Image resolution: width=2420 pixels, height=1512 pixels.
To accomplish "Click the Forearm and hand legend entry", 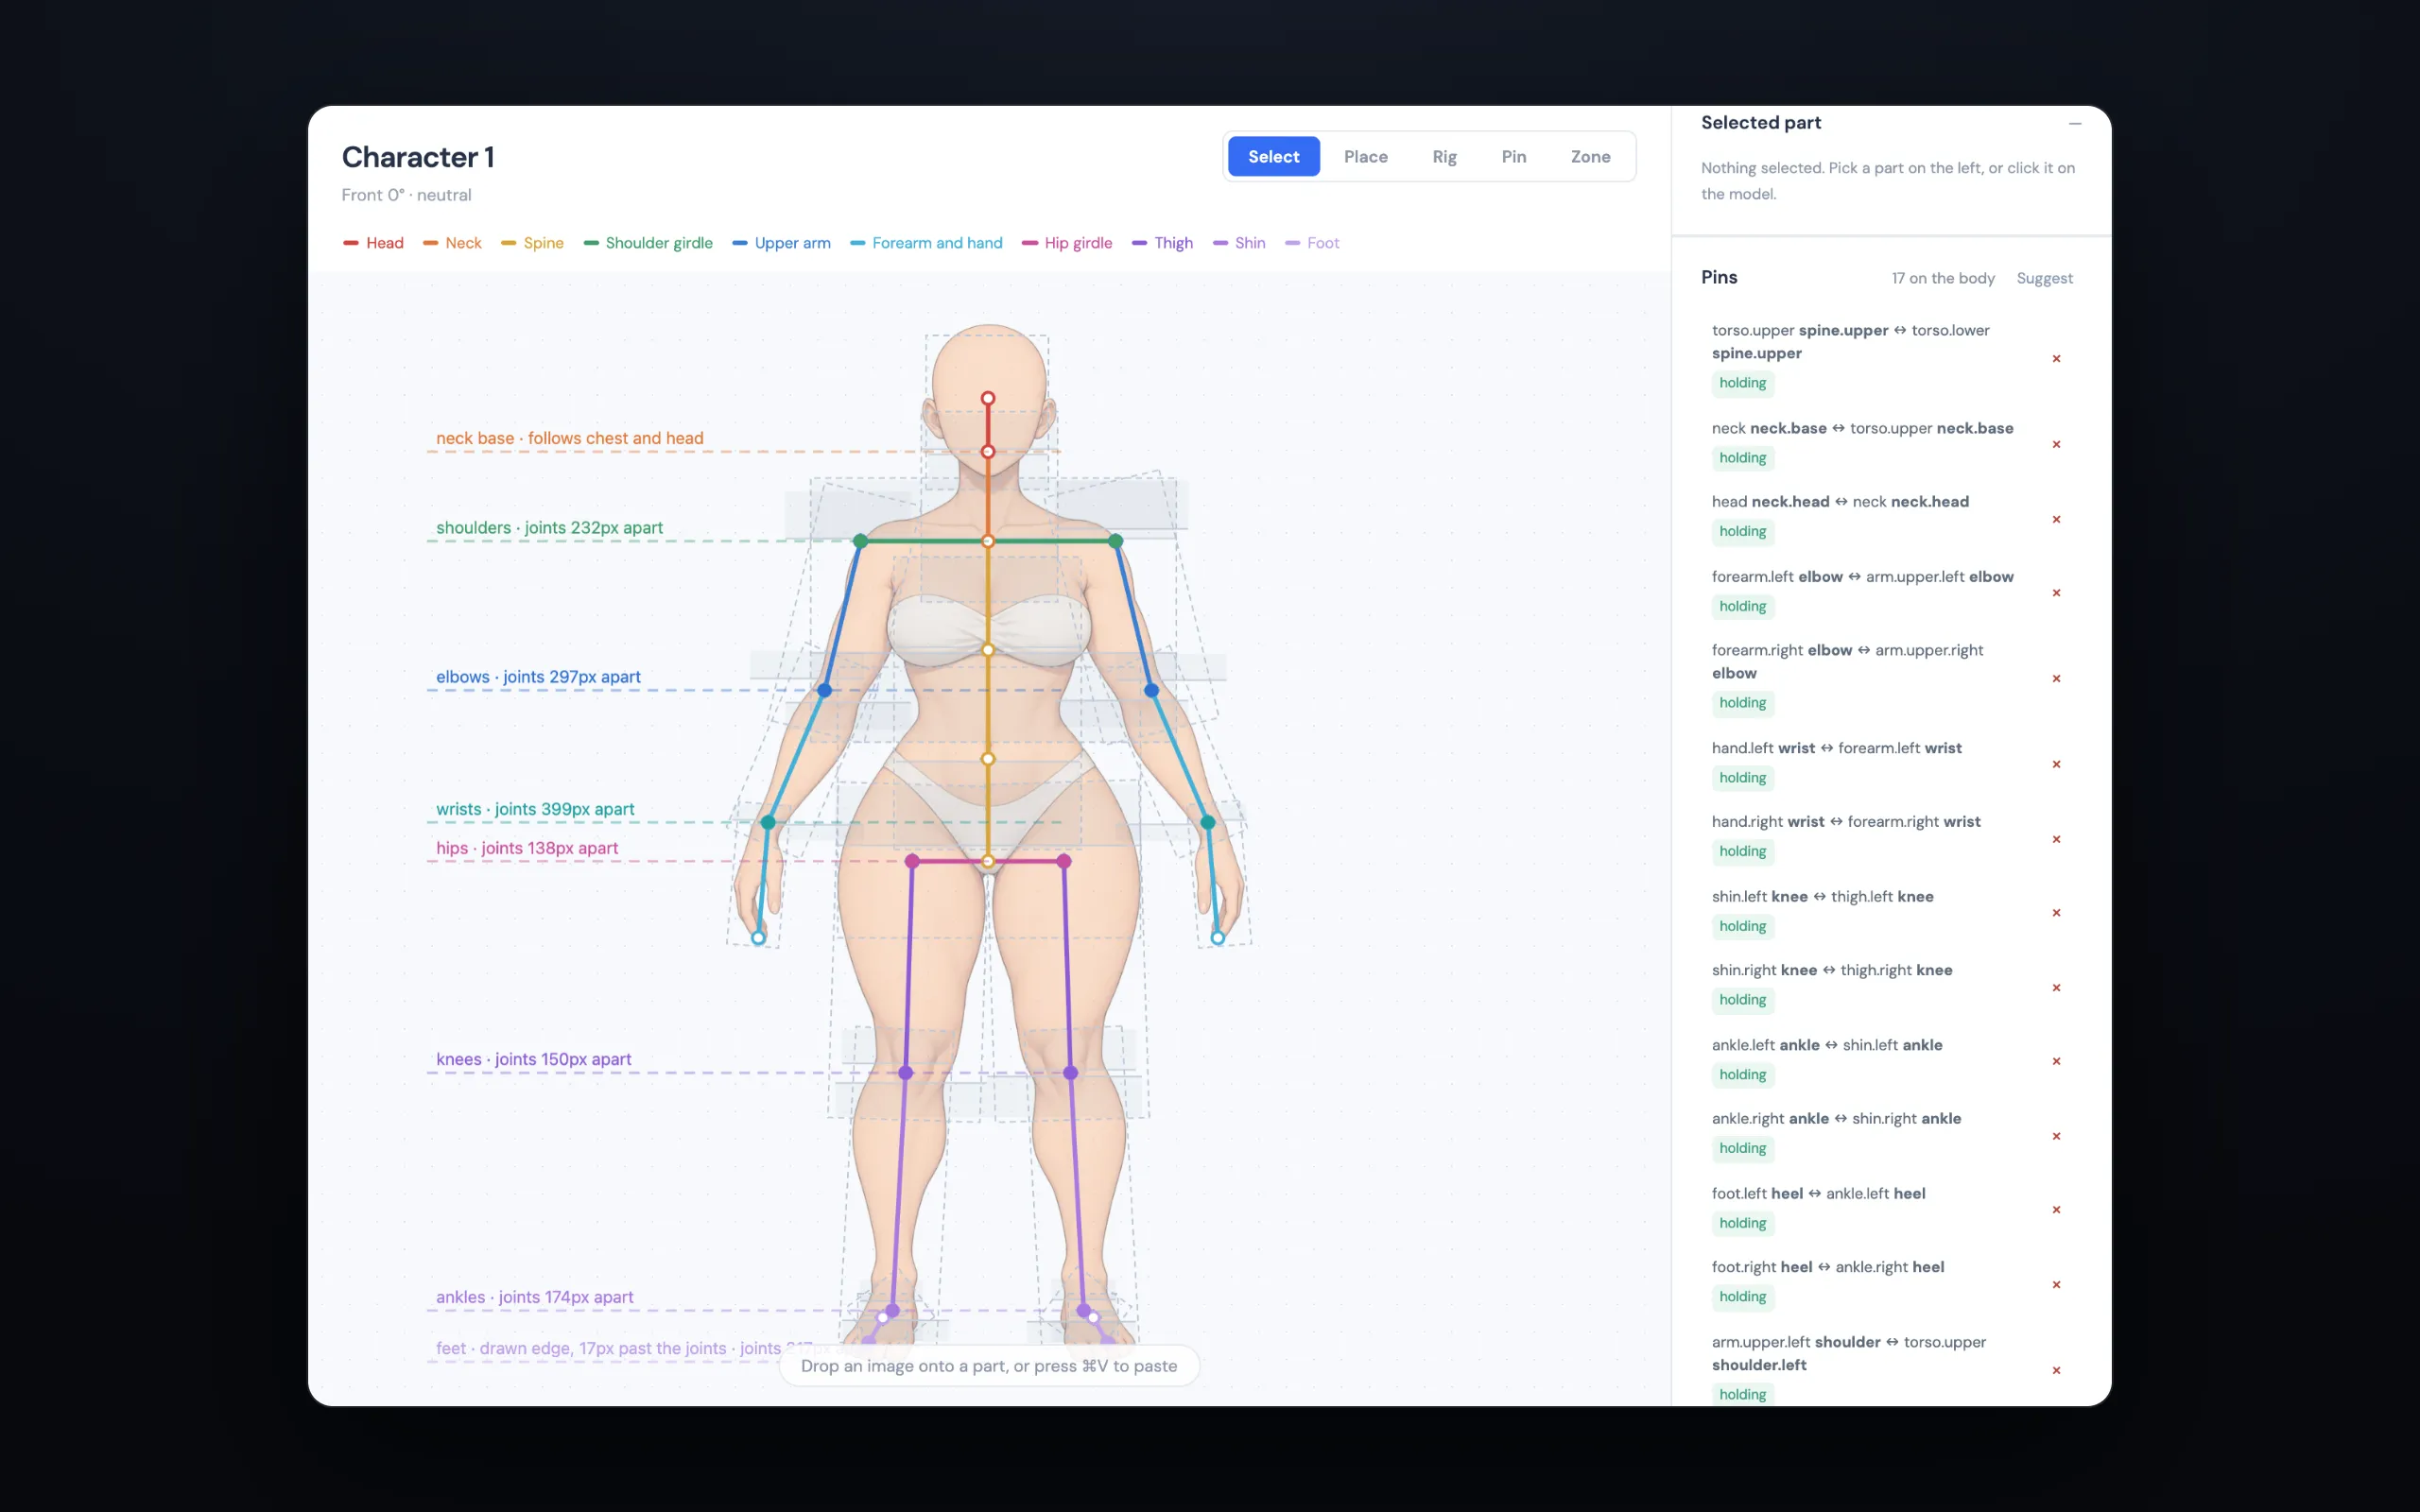I will [x=926, y=243].
